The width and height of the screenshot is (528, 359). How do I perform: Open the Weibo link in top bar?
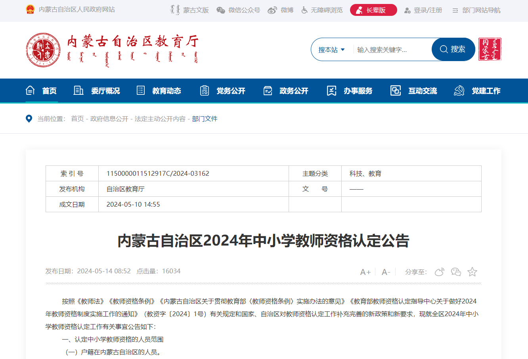click(281, 10)
